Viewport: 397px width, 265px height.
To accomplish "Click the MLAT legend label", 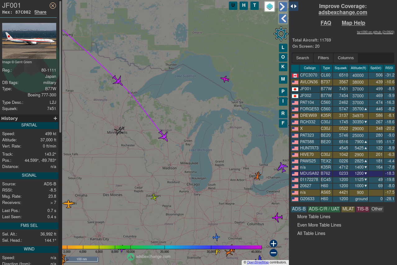I will click(348, 209).
